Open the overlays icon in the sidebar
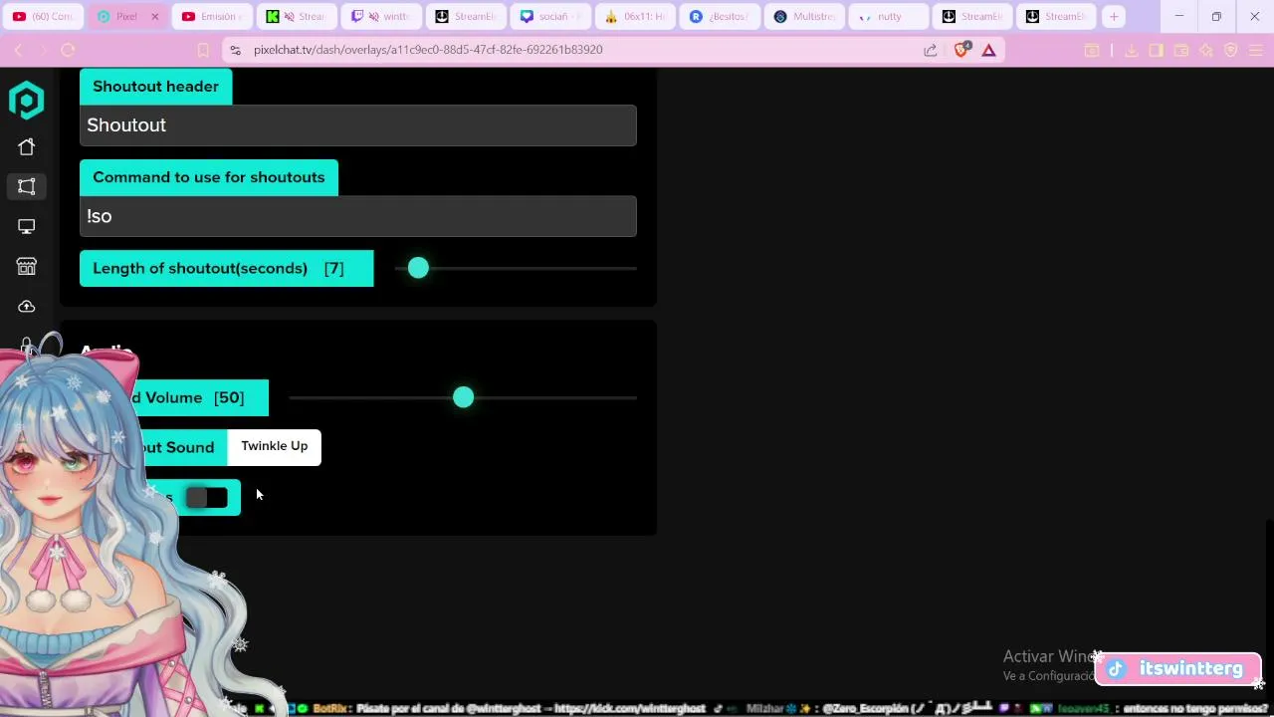The height and width of the screenshot is (717, 1274). click(27, 187)
